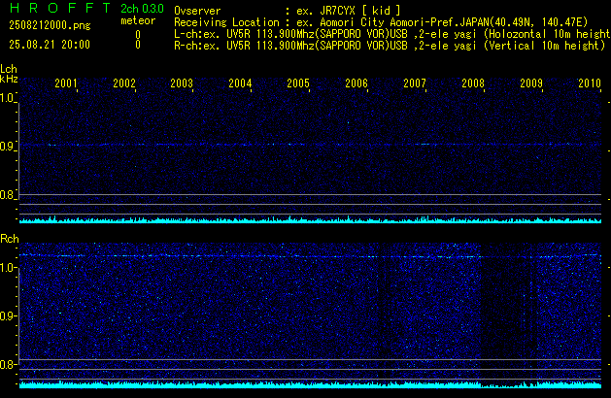The height and width of the screenshot is (398, 611).
Task: Click the meteor count label
Action: 138,20
